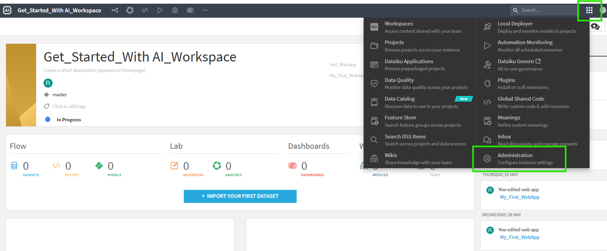Open Administration menu entry
607x251 pixels.
click(x=533, y=159)
